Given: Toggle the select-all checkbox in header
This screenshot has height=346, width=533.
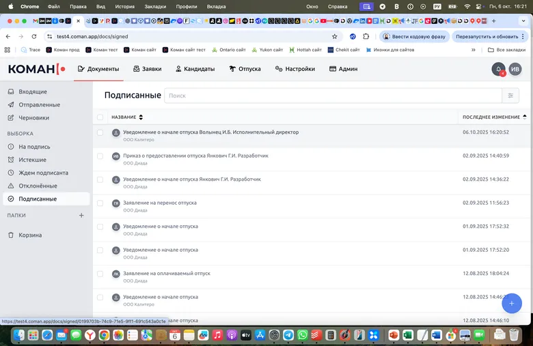Looking at the screenshot, I should pos(100,117).
